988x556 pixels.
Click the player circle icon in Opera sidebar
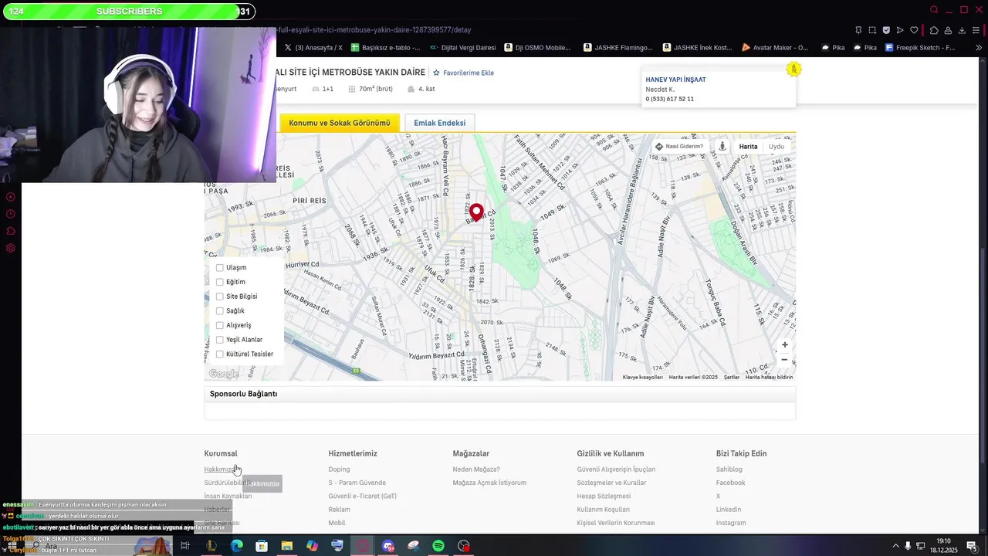pos(11,197)
